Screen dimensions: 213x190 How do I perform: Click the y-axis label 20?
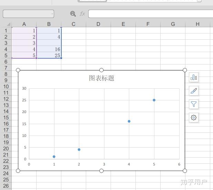pos(24,112)
